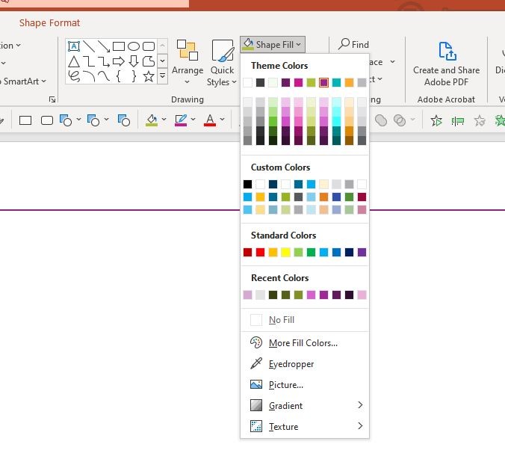Insert rounded rectangle from quick access toolbar
The width and height of the screenshot is (505, 465).
(47, 120)
